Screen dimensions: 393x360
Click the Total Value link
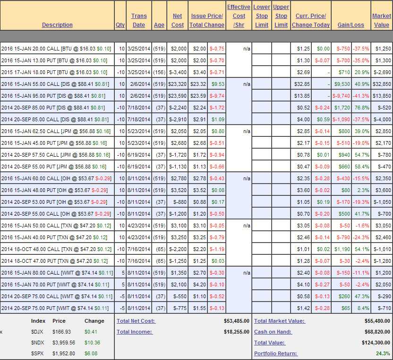[270, 343]
